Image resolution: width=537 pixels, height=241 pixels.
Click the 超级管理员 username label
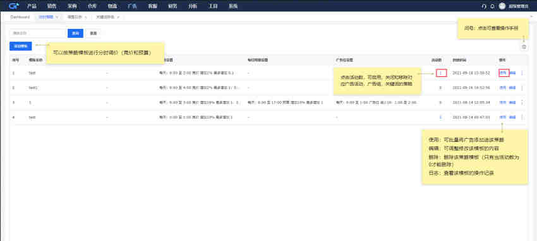click(519, 6)
